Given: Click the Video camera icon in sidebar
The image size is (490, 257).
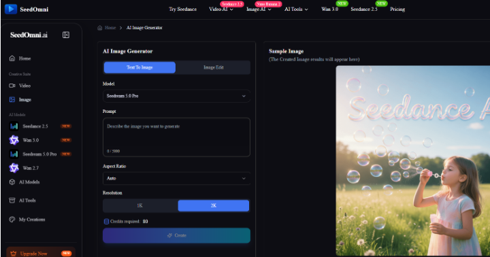Looking at the screenshot, I should click(x=12, y=86).
